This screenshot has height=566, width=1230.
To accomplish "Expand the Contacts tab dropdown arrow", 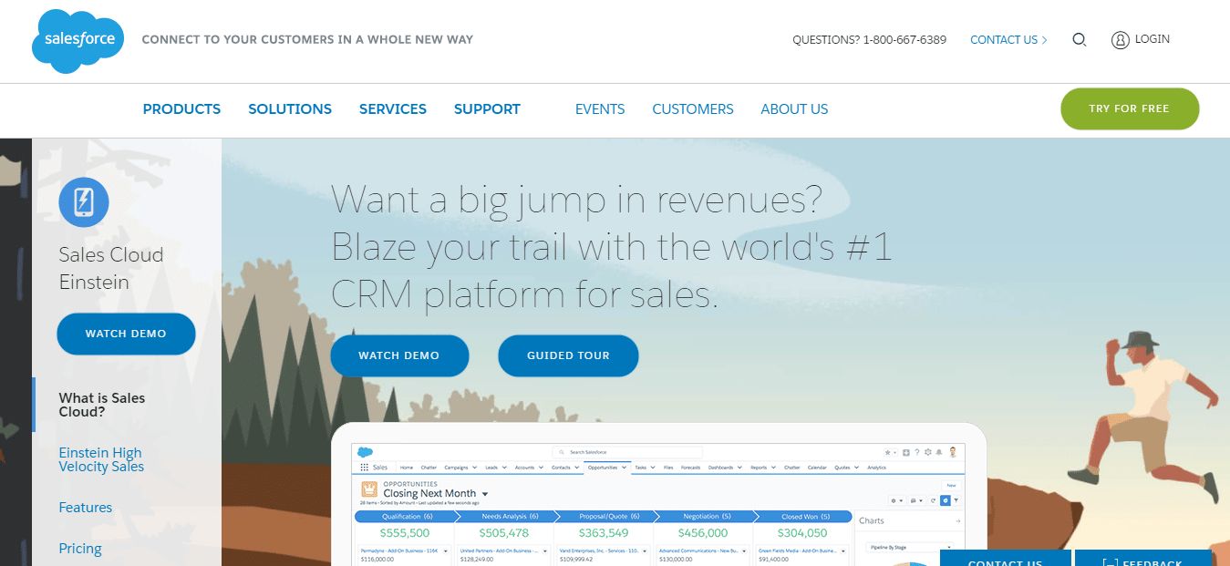I will pyautogui.click(x=577, y=468).
